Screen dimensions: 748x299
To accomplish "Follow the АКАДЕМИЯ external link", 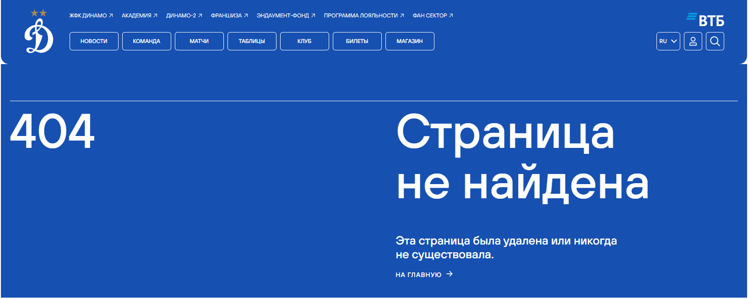I will point(140,16).
